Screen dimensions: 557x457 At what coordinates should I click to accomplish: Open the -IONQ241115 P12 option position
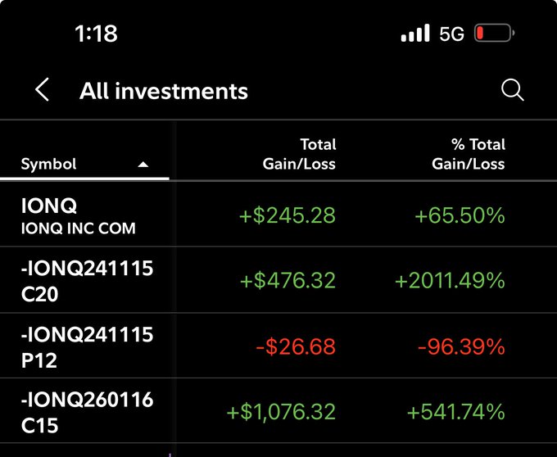[x=87, y=346]
